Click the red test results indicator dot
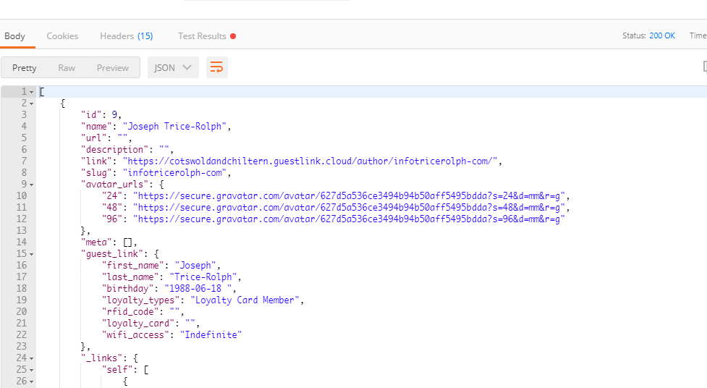This screenshot has width=707, height=388. coord(233,36)
